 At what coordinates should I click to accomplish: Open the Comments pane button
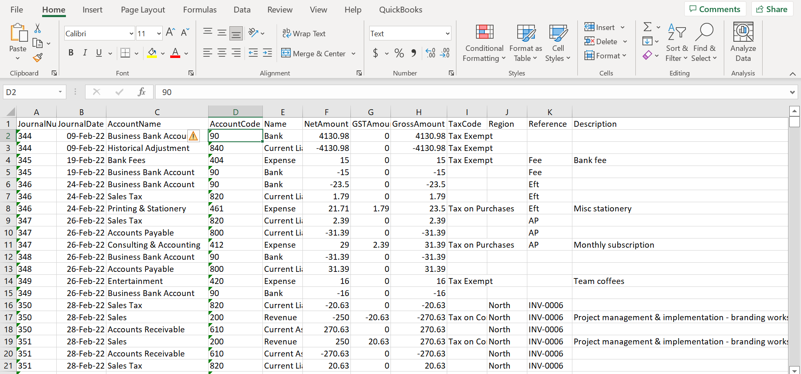point(715,9)
